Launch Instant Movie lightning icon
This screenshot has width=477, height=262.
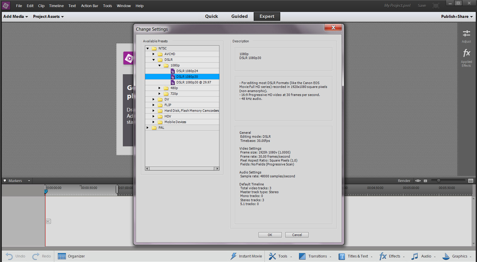(x=233, y=256)
